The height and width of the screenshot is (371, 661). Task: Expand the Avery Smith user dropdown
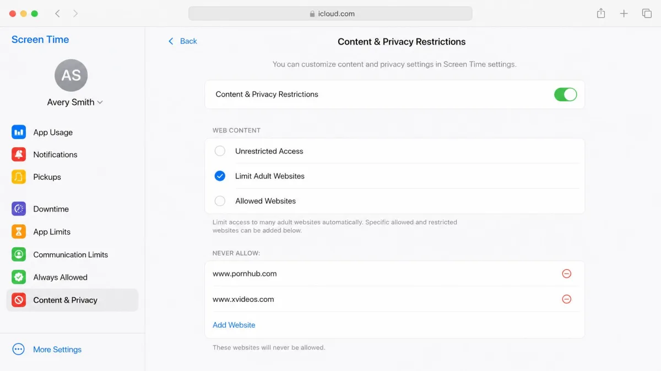tap(75, 102)
